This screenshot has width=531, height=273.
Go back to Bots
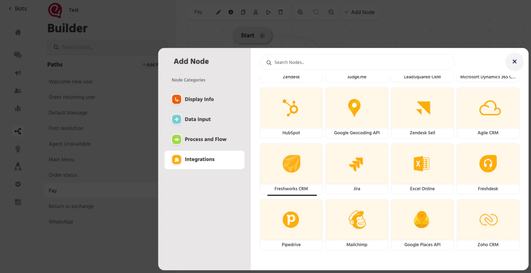[x=18, y=8]
